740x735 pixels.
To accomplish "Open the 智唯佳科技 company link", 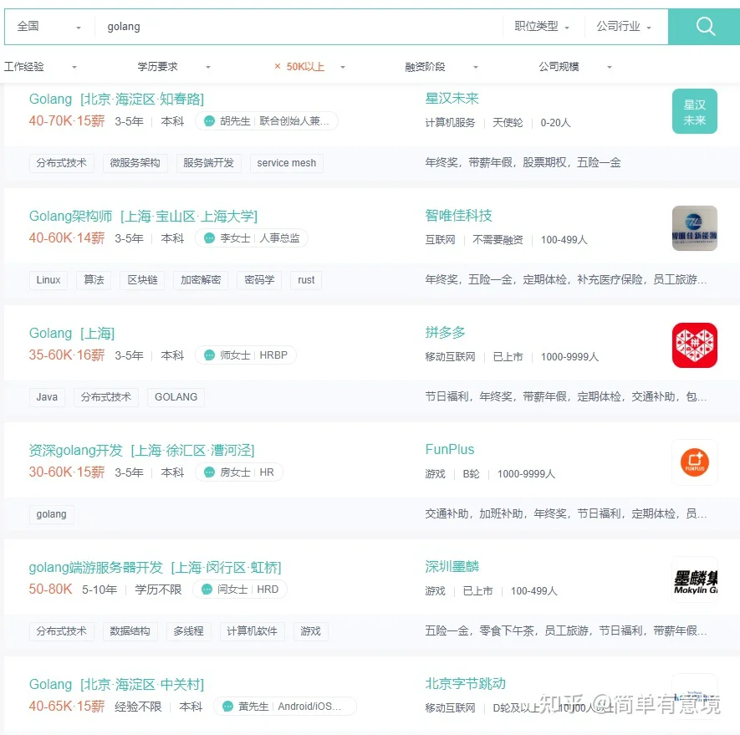I will 458,215.
